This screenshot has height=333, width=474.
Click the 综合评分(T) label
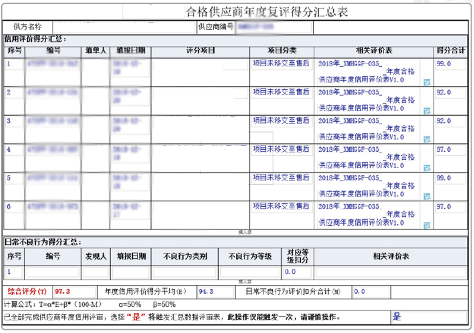[27, 292]
